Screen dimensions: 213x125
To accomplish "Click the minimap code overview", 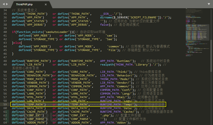I will click(197, 33).
